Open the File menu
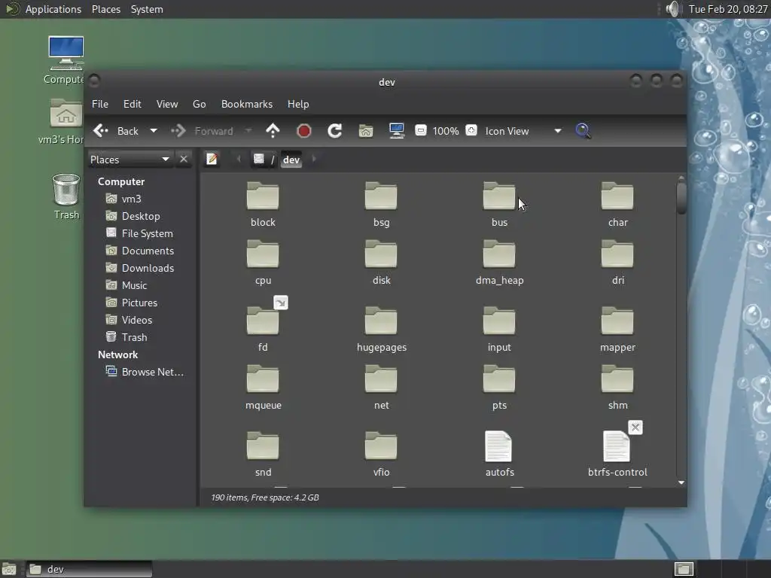Image resolution: width=771 pixels, height=578 pixels. pyautogui.click(x=100, y=104)
